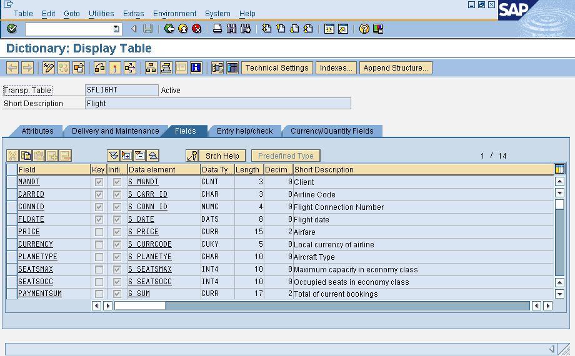Switch to the Attributes tab
575x356 pixels.
point(37,131)
